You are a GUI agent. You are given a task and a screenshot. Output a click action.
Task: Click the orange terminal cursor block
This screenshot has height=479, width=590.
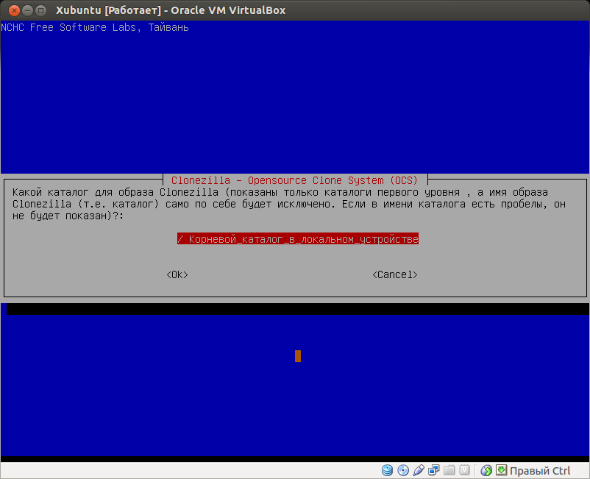[298, 356]
